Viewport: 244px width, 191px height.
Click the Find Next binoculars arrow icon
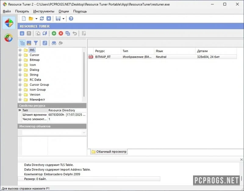61,43
